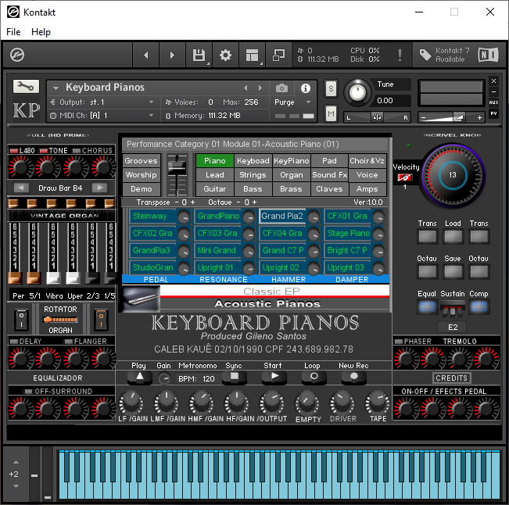Enable the Equal blue button
Image resolution: width=509 pixels, height=505 pixels.
[427, 306]
